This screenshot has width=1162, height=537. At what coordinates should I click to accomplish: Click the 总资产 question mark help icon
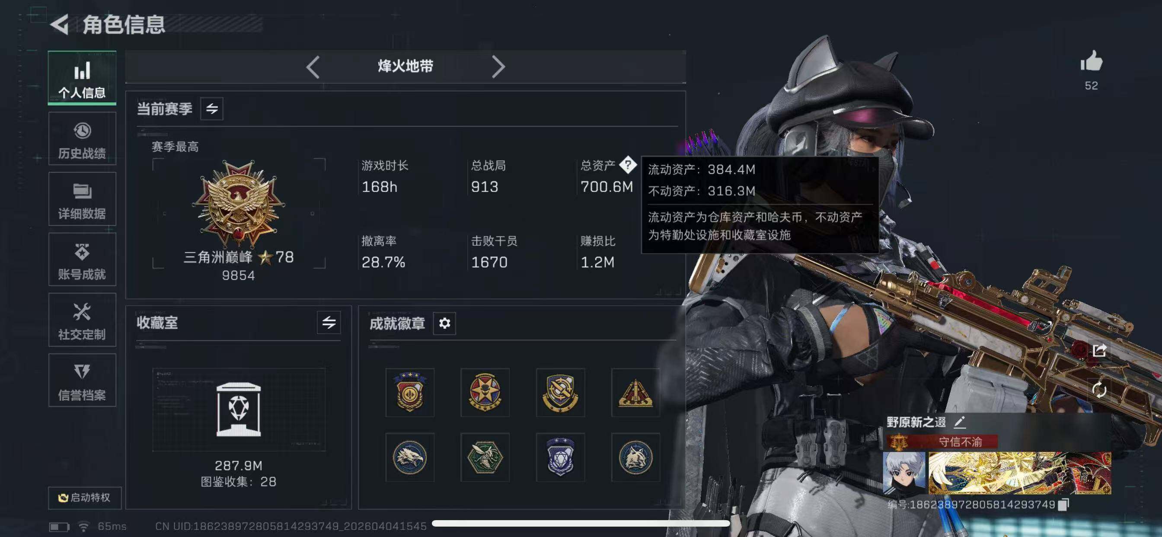point(627,165)
